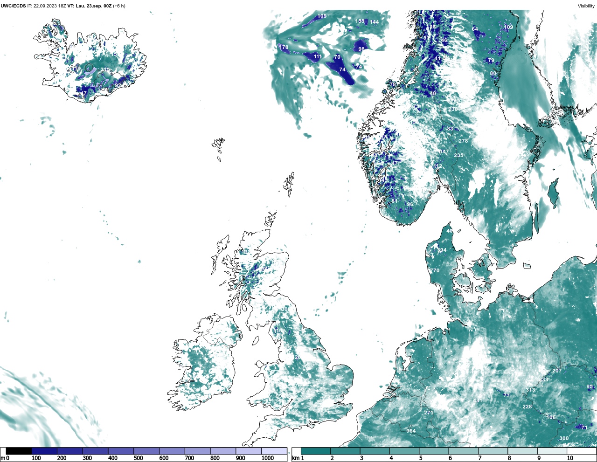
Task: Click the '96' value in southern Norway
Action: point(410,204)
